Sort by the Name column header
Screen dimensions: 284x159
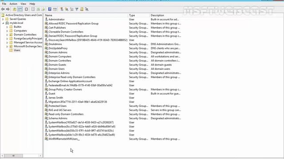tap(86, 15)
